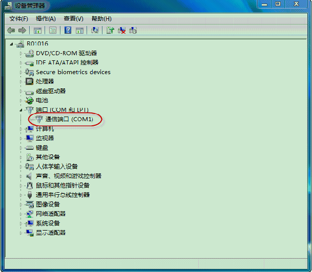
Task: Click the Back arrow toolbar icon
Action: [11, 31]
